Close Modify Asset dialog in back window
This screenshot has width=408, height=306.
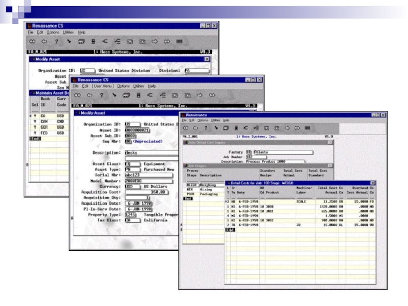[207, 59]
